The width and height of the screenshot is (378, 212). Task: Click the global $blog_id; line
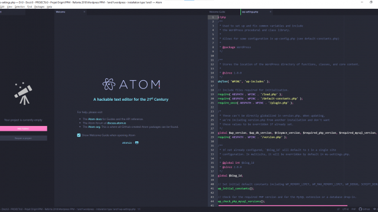[x=230, y=175]
